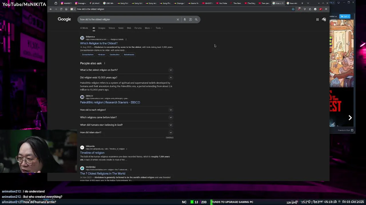Image resolution: width=366 pixels, height=205 pixels.
Task: Switch to the OBS browser tab
Action: (108, 3)
